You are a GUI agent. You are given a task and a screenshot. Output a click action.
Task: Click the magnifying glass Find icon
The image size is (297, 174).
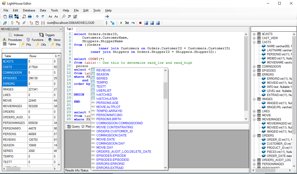64,17
